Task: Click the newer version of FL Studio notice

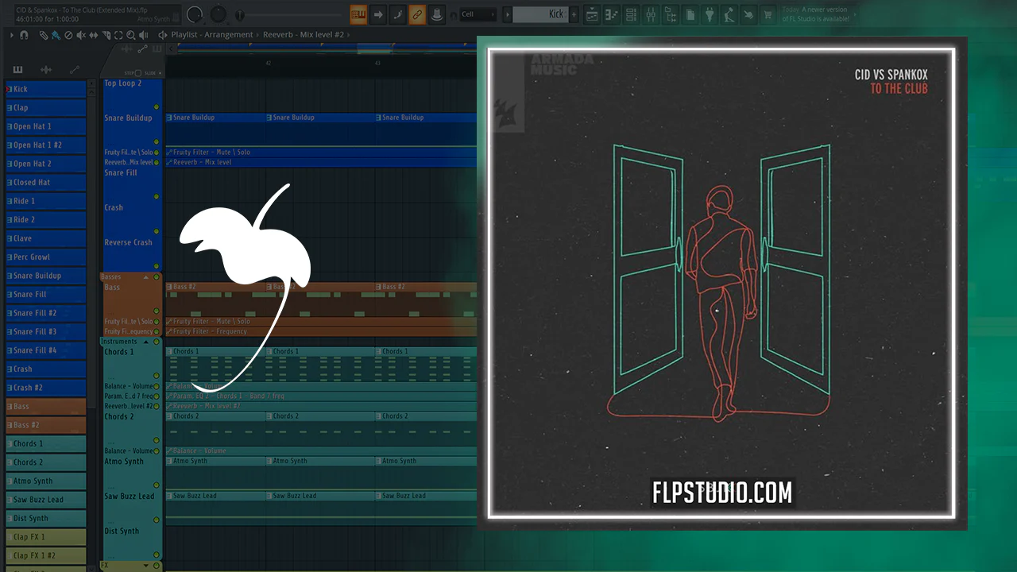Action: pos(815,14)
